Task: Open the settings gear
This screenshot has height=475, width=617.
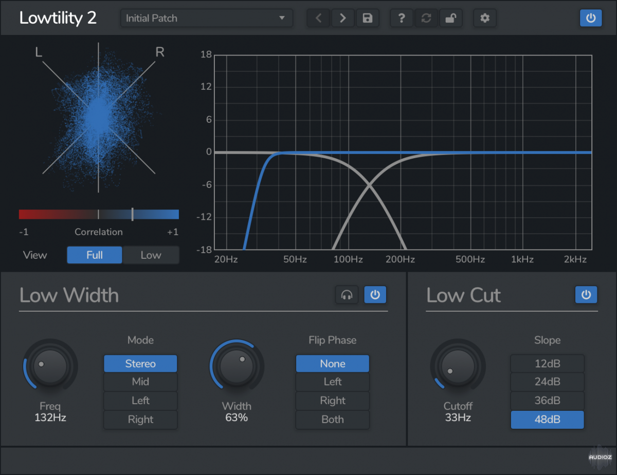Action: pos(485,18)
